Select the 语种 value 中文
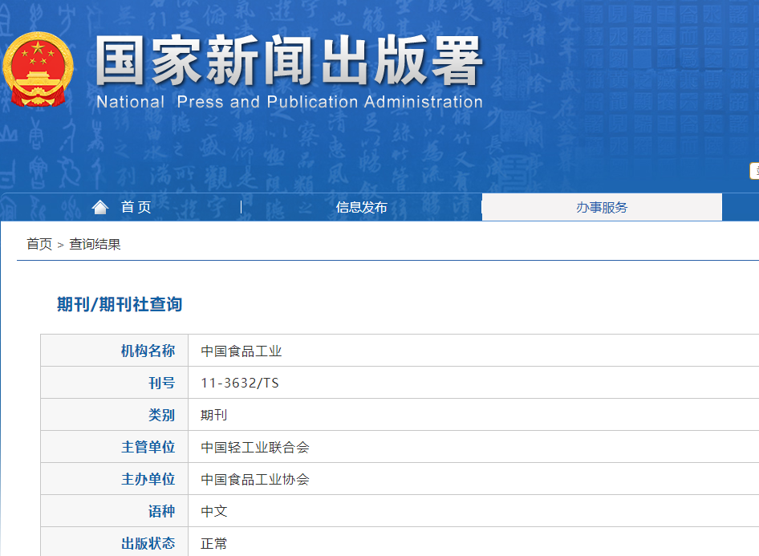The height and width of the screenshot is (556, 759). (214, 511)
